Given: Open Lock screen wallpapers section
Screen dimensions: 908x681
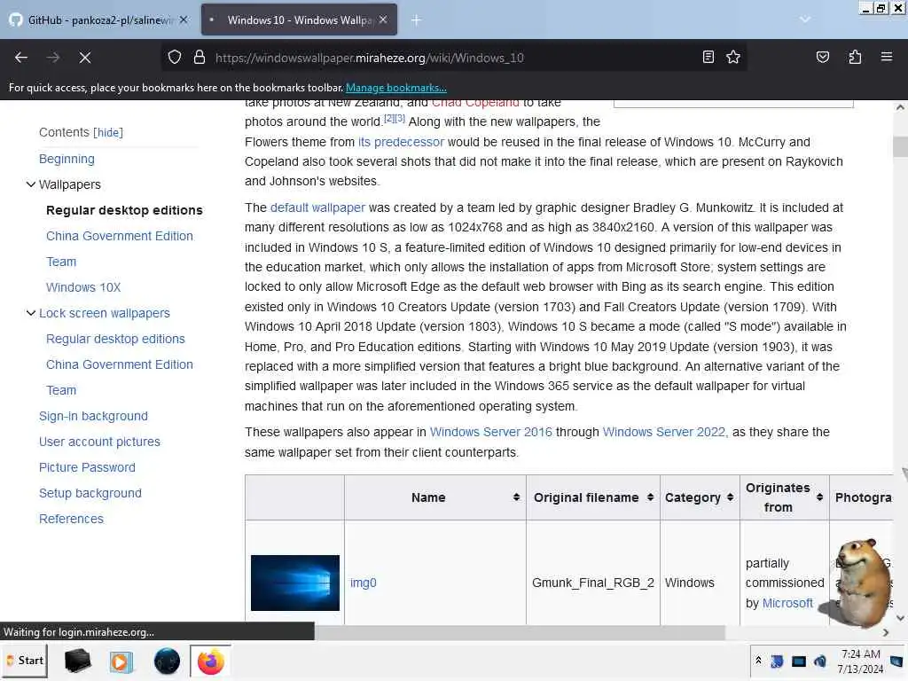Looking at the screenshot, I should pyautogui.click(x=105, y=313).
